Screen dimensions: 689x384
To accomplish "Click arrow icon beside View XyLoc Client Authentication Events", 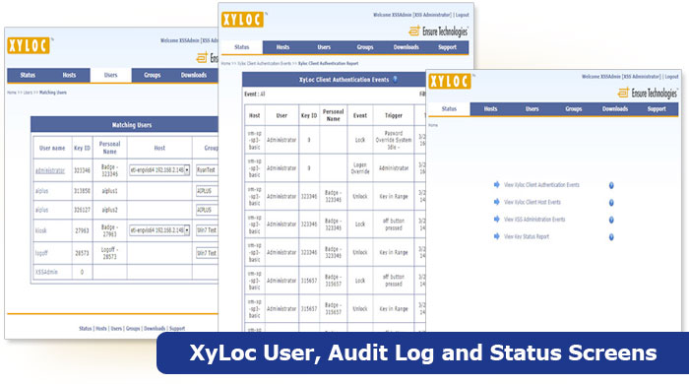I will pos(496,184).
